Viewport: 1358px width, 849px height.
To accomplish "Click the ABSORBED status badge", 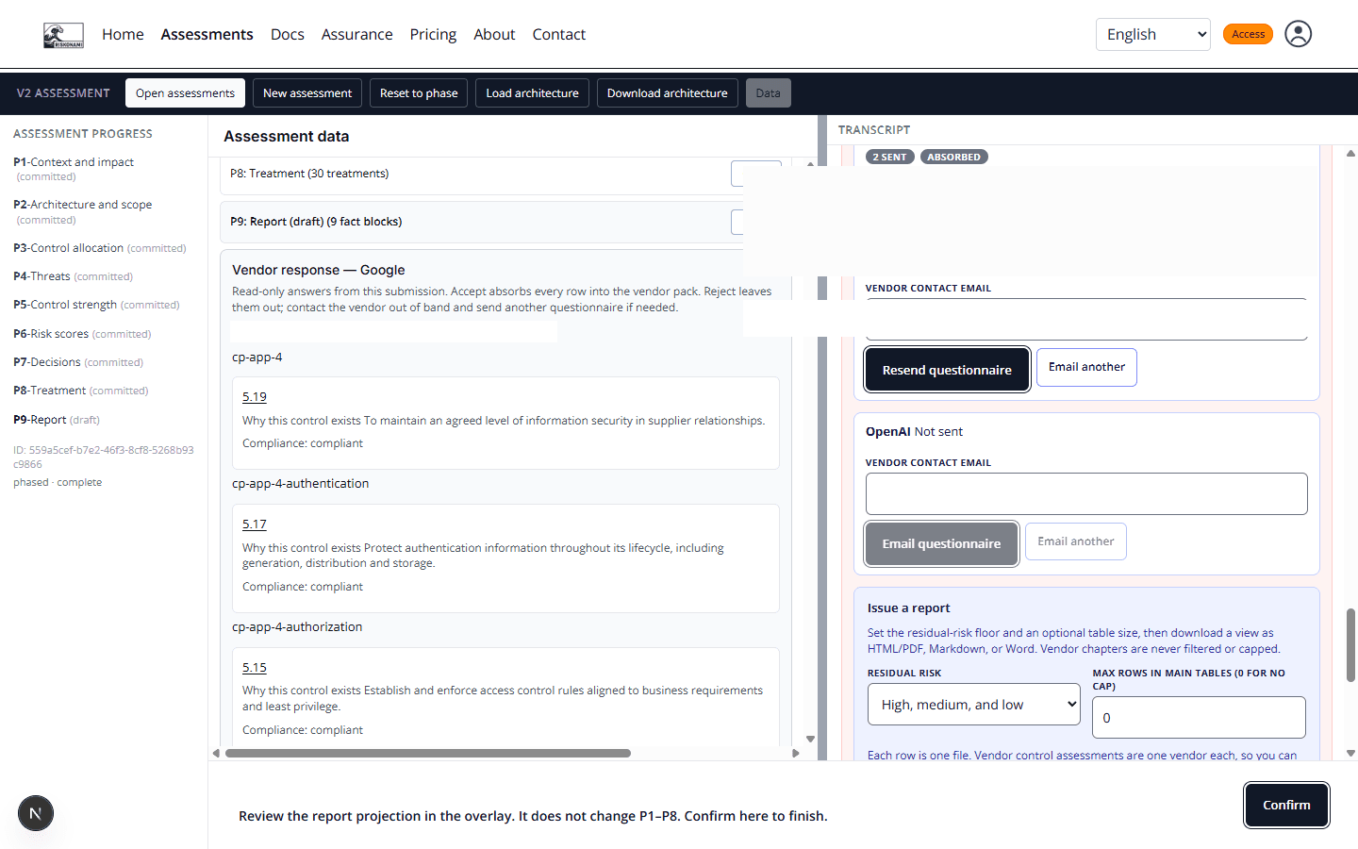I will pos(953,157).
